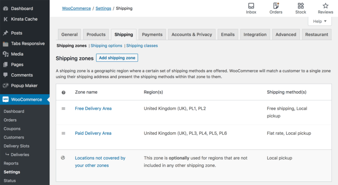Open the Inbox icon in header

click(251, 6)
